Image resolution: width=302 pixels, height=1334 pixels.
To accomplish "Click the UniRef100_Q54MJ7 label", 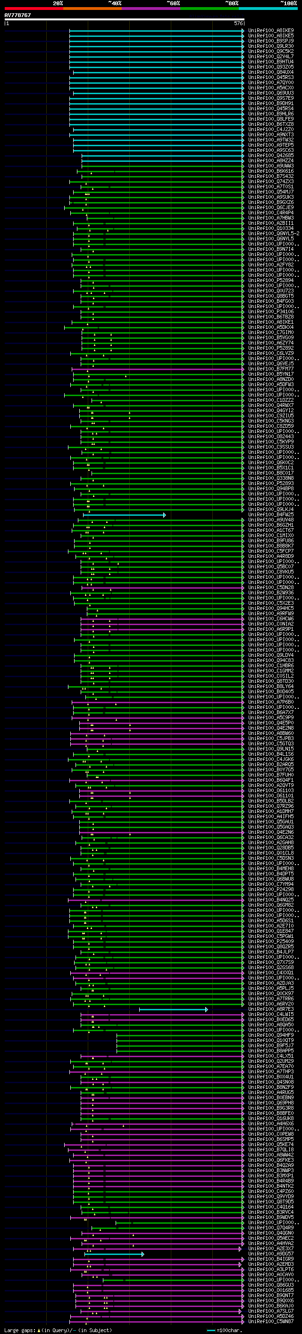I will pos(271,192).
